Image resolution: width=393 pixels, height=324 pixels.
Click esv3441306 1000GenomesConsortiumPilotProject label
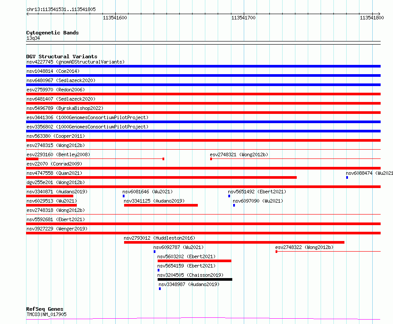pos(87,117)
